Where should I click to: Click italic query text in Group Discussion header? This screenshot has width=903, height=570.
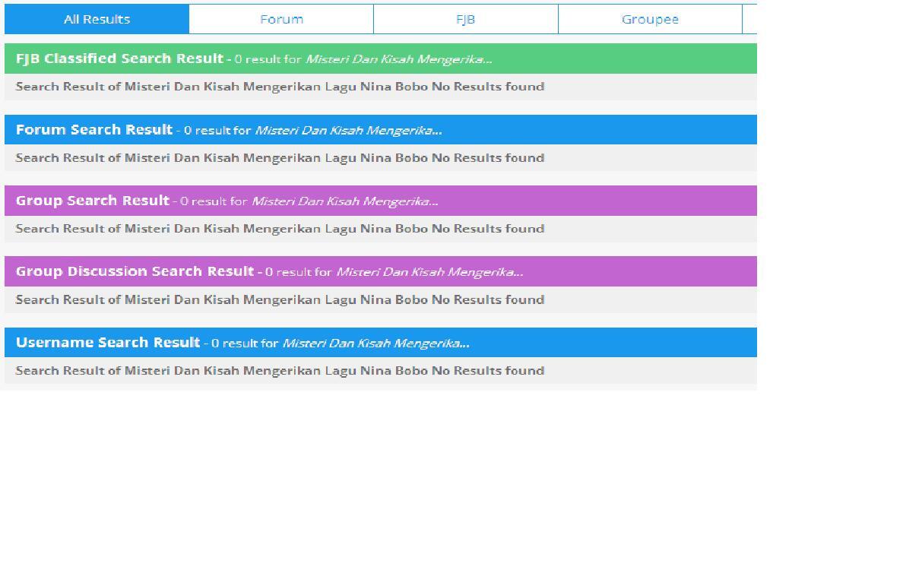point(429,272)
